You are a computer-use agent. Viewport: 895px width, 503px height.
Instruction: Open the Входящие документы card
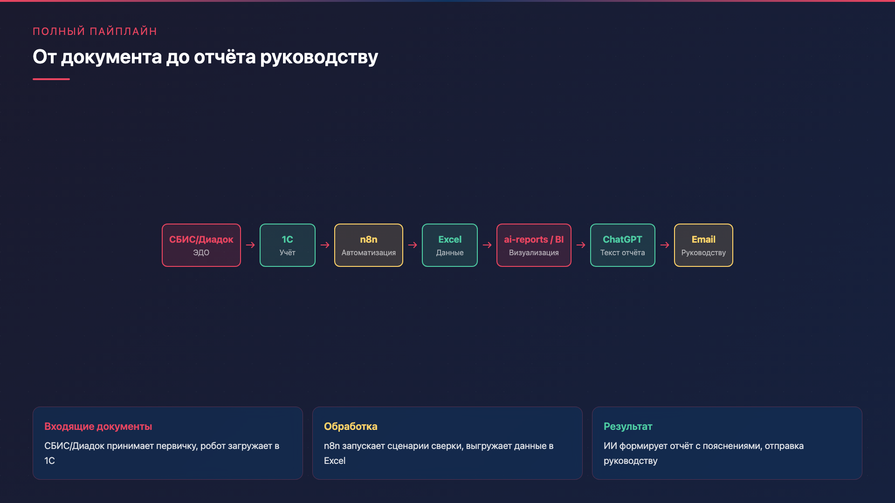(168, 443)
